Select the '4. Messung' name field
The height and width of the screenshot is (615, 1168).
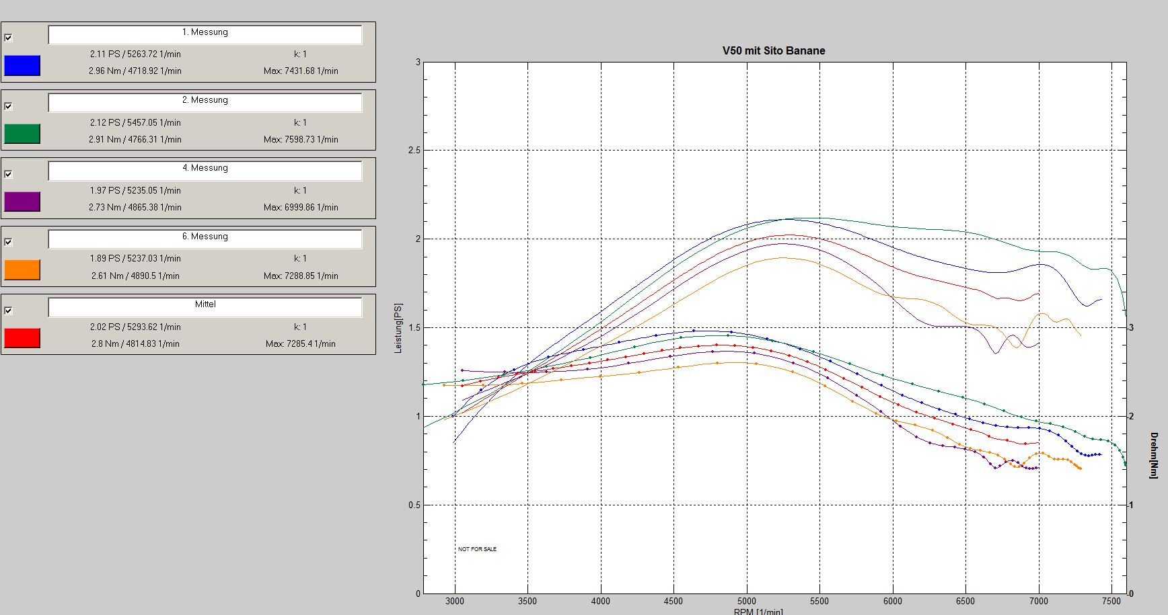(x=205, y=170)
